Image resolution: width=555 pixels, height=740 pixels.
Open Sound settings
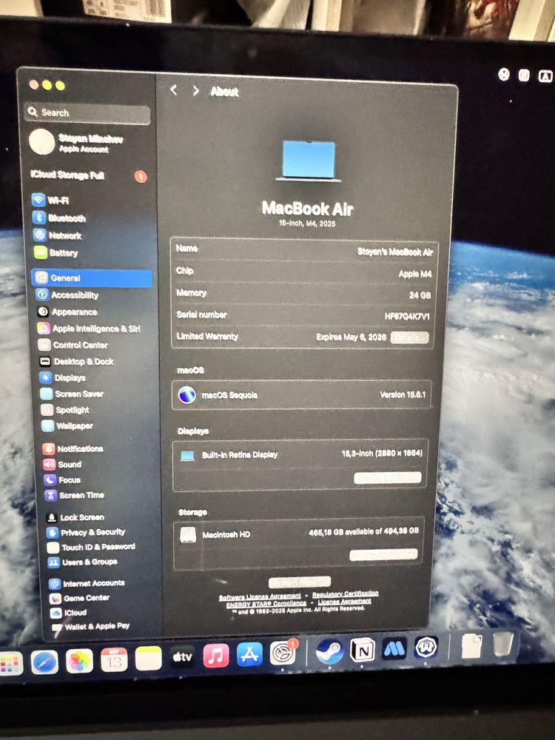[x=63, y=465]
